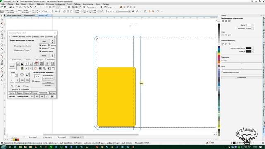Click the T text icon in Woodman Panel
The image size is (265, 149).
[53, 68]
